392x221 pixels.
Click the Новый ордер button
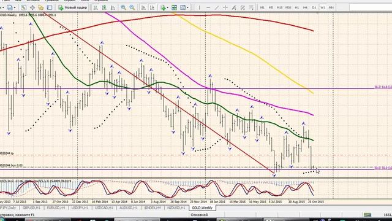72,7
